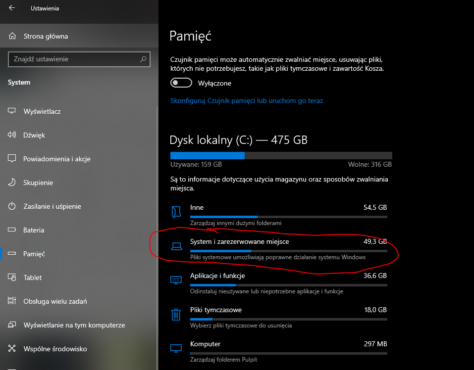The height and width of the screenshot is (370, 474).
Task: Click the Pamięć page heading
Action: (191, 36)
